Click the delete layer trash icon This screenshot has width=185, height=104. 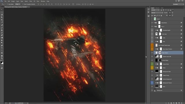coord(182,103)
